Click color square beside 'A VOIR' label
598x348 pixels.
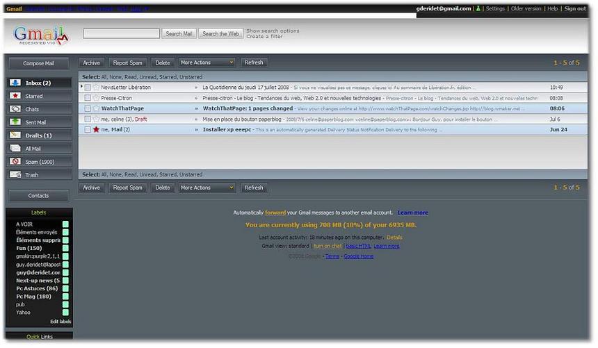pyautogui.click(x=65, y=224)
